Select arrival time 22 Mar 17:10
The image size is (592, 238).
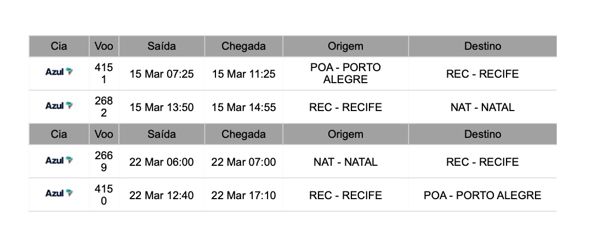click(244, 195)
